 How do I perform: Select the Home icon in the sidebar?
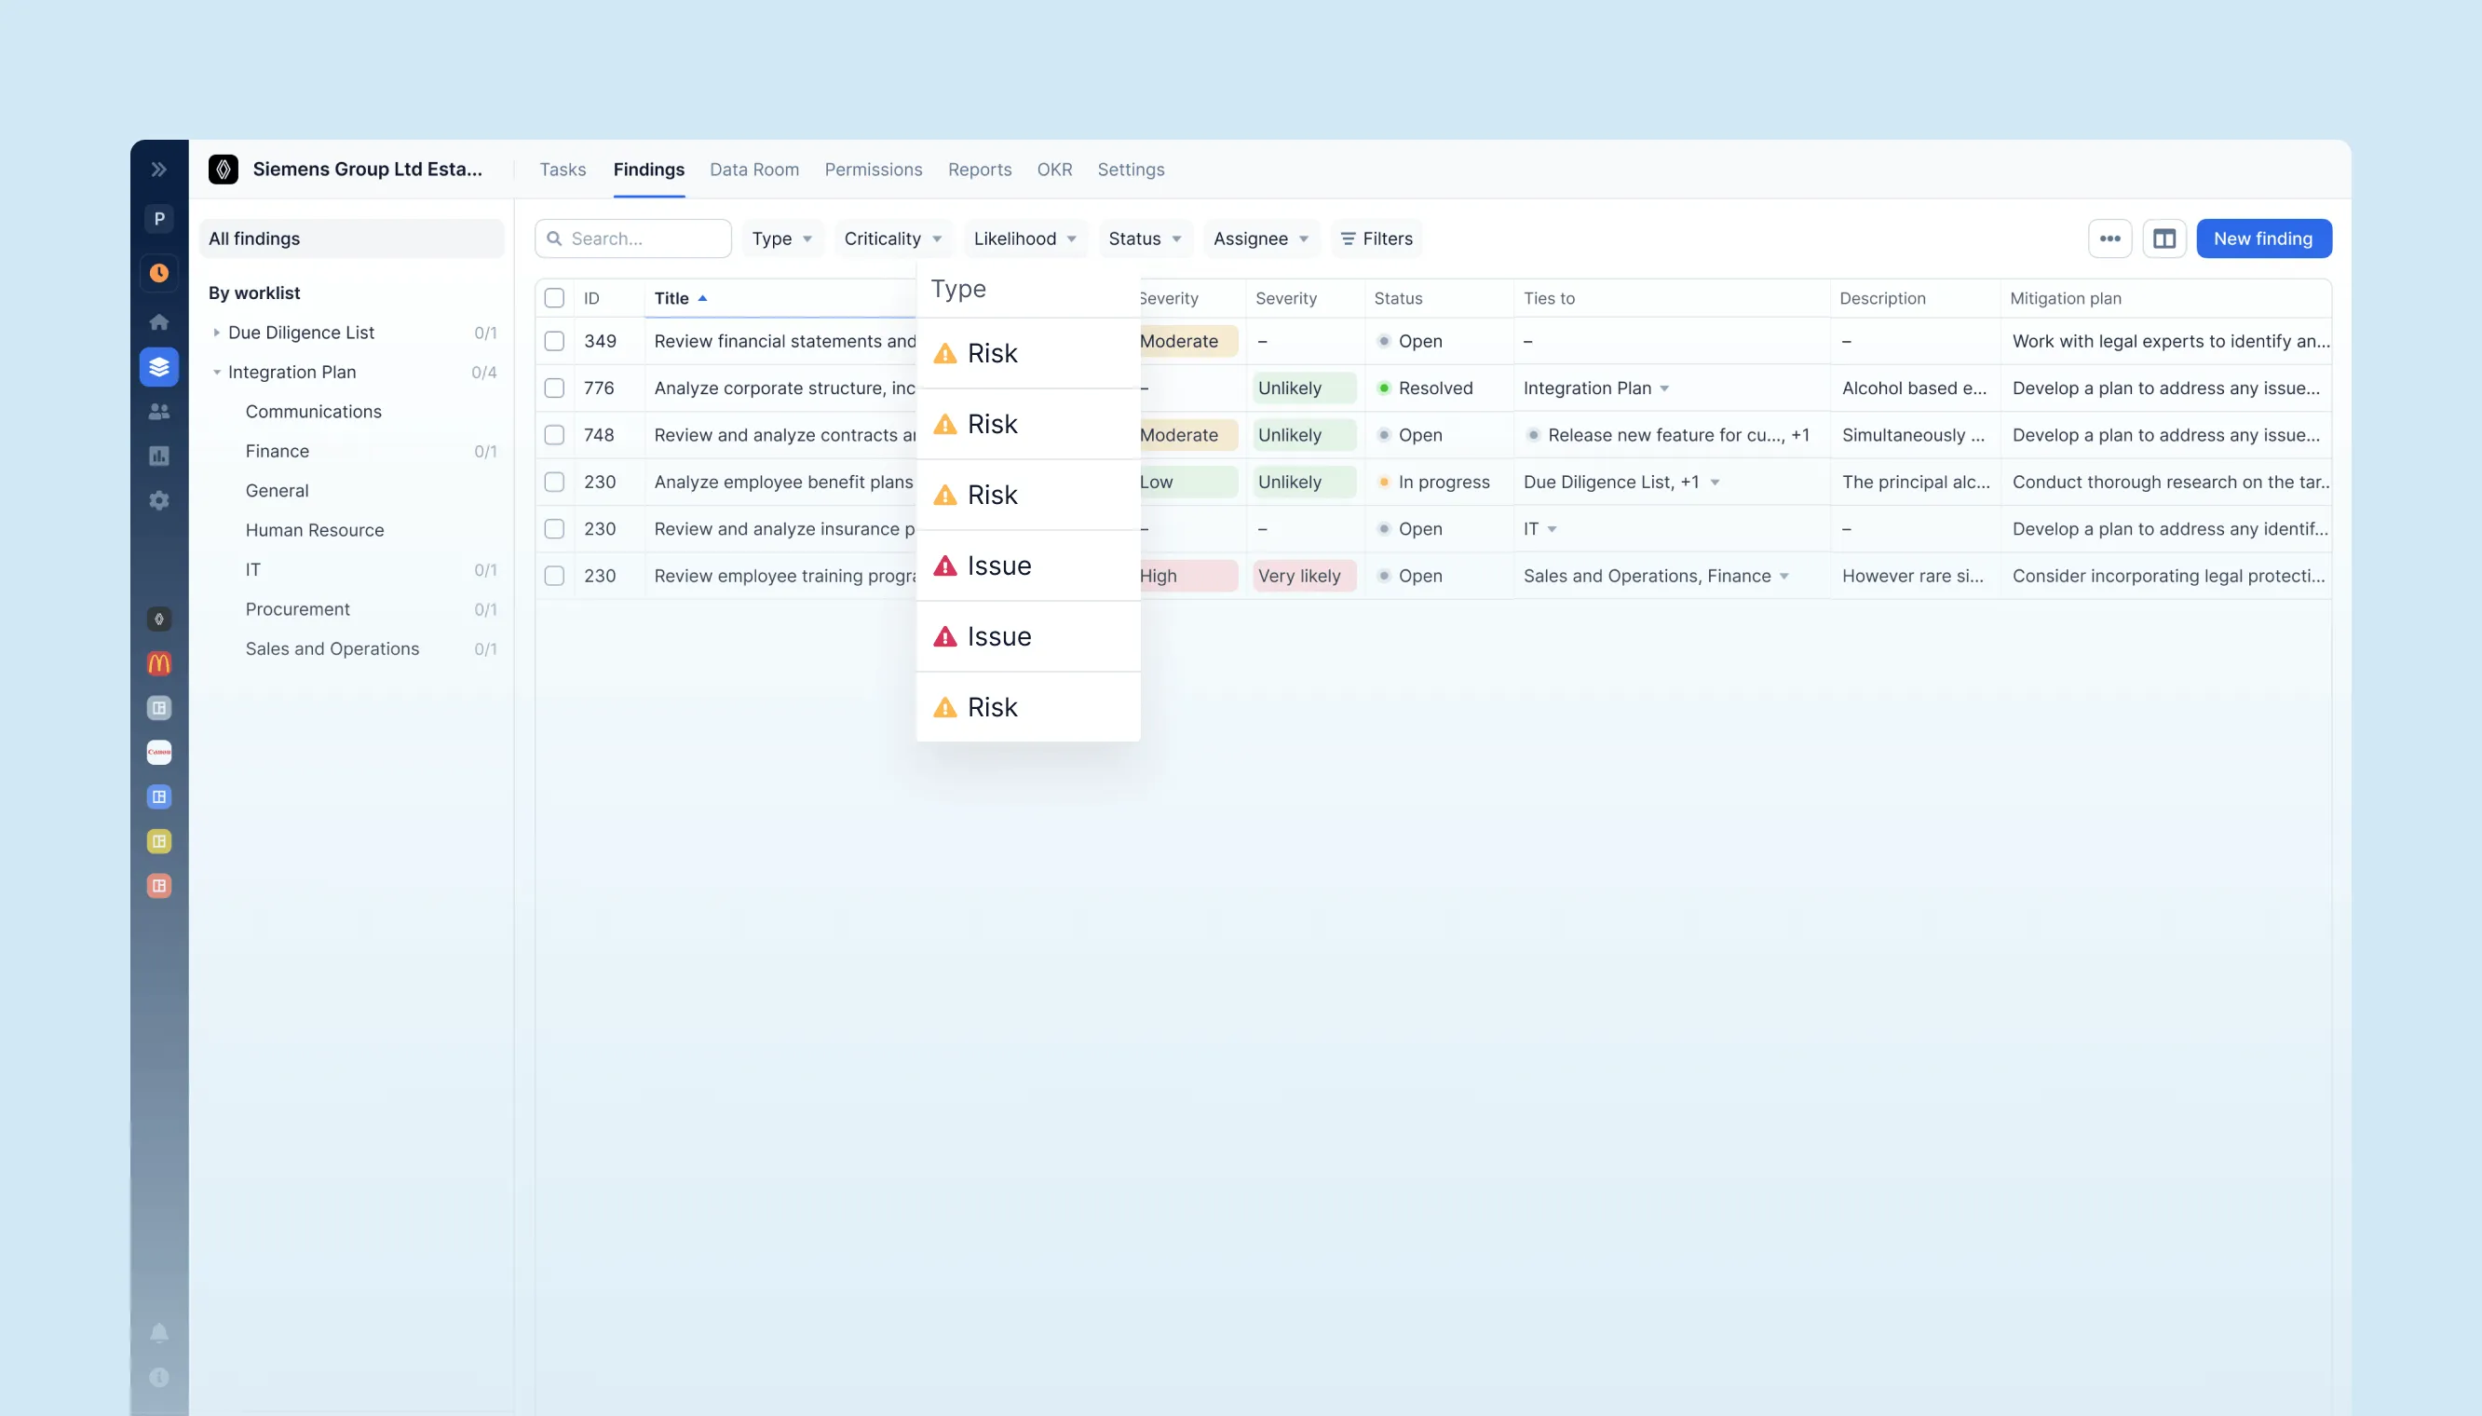[158, 321]
